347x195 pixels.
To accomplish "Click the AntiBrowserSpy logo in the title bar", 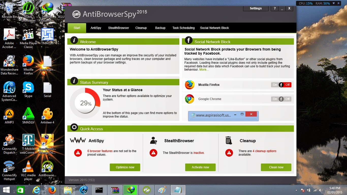I will (x=76, y=14).
